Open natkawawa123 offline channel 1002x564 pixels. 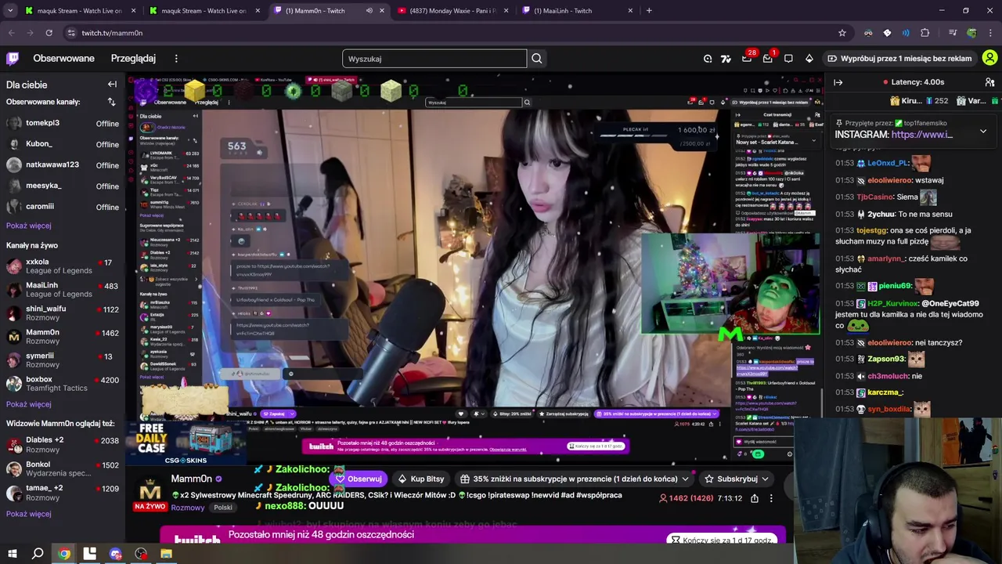(63, 164)
